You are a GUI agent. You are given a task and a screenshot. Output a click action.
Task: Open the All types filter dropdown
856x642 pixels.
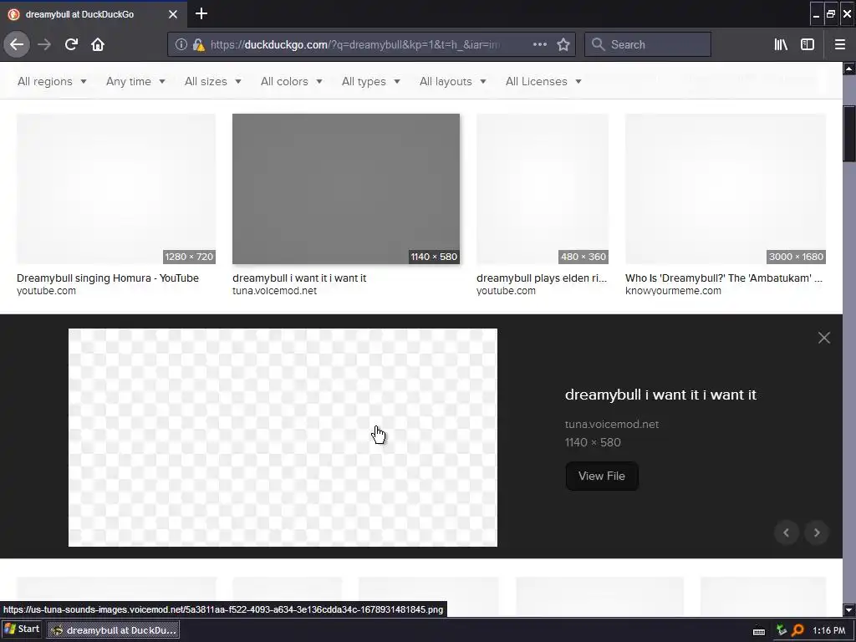[x=370, y=81]
